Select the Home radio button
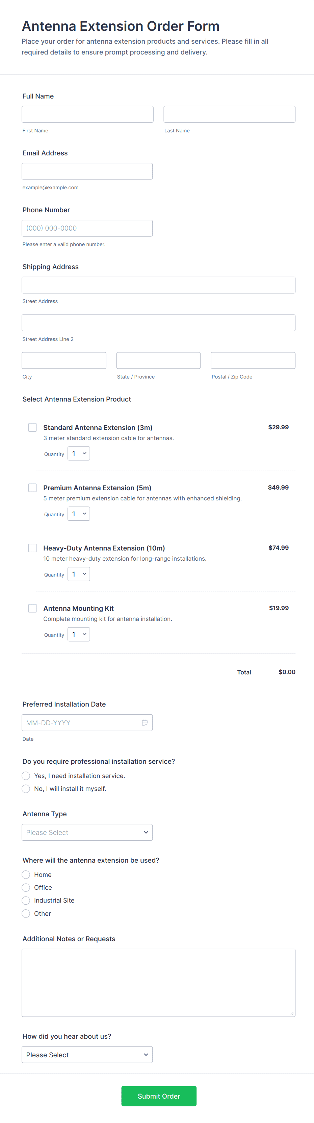This screenshot has width=314, height=1123. (26, 875)
